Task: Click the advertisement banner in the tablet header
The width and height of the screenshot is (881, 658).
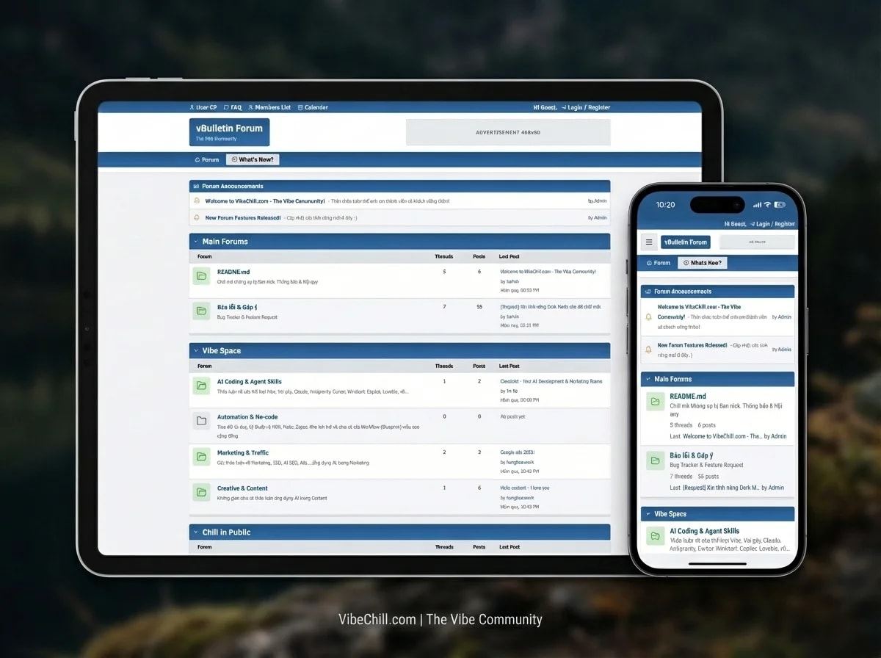Action: tap(508, 132)
